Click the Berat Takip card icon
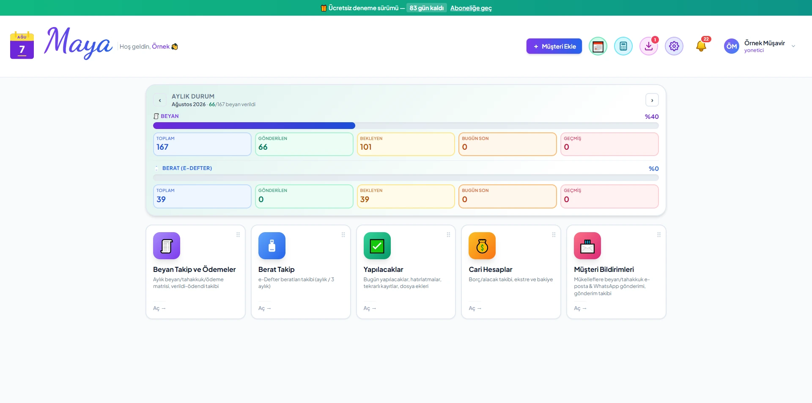The width and height of the screenshot is (812, 403). (x=272, y=246)
